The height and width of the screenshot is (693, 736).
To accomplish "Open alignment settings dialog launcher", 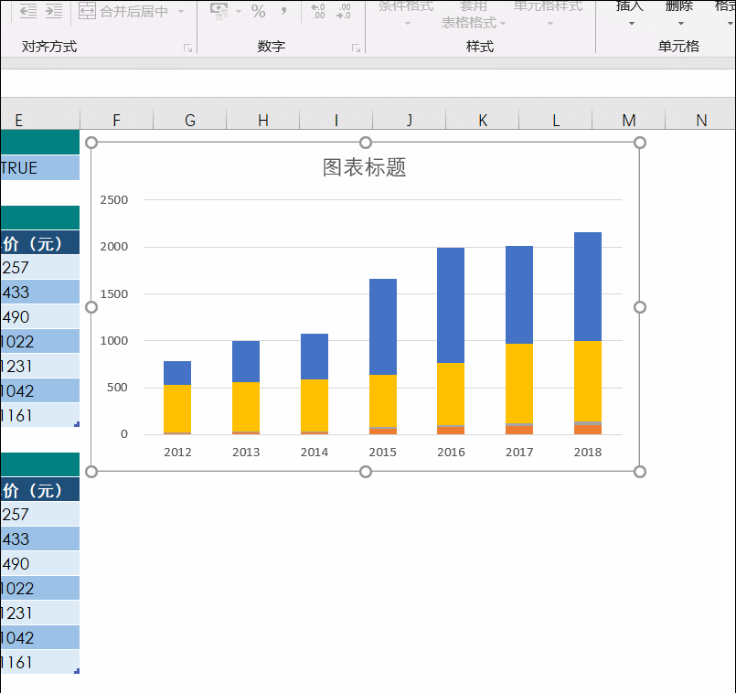I will (187, 48).
